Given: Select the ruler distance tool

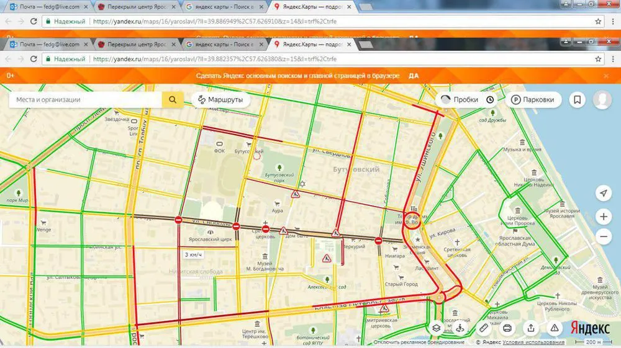Looking at the screenshot, I should point(484,328).
